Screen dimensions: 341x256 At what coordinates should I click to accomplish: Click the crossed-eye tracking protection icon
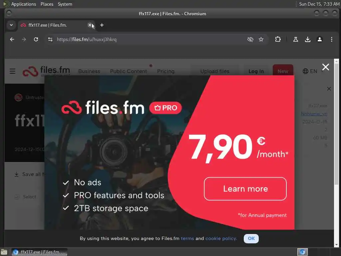pyautogui.click(x=250, y=39)
